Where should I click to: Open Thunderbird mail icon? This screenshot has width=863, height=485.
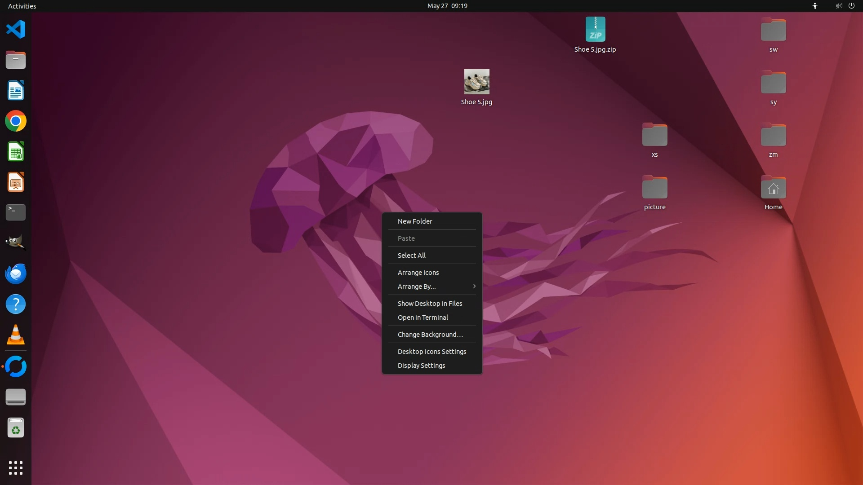pos(16,273)
